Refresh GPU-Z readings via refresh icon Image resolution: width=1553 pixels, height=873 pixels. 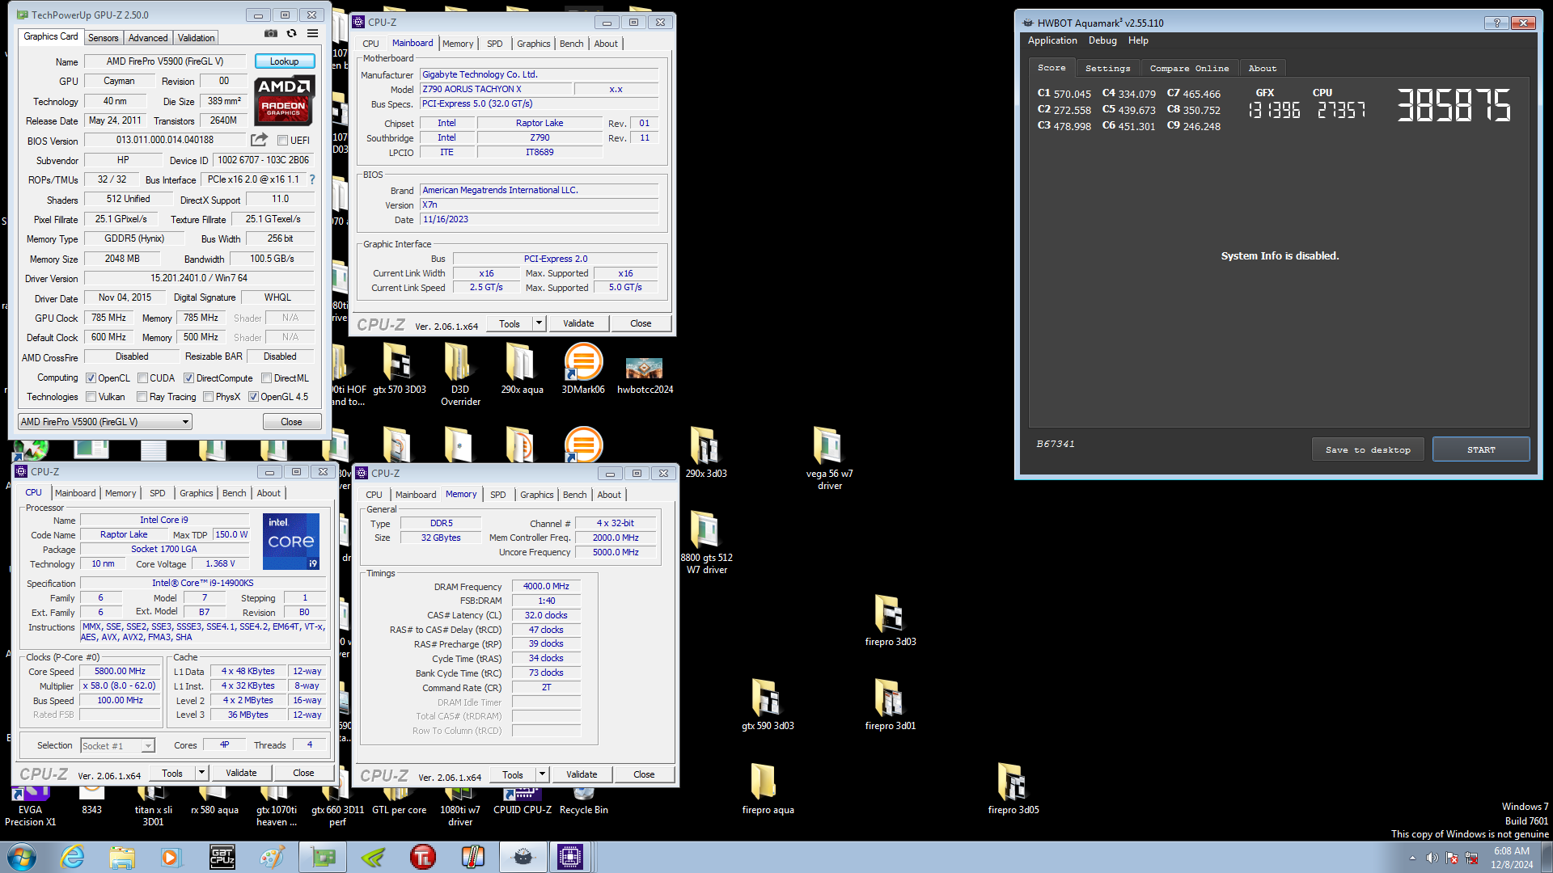tap(291, 34)
